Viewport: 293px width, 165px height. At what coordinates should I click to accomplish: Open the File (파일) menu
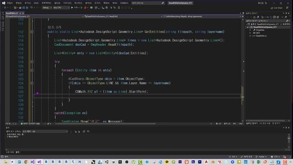(x=10, y=3)
